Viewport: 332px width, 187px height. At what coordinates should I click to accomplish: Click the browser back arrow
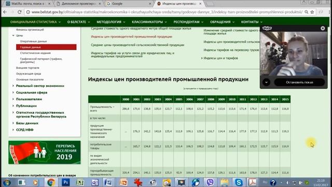[x=5, y=12]
